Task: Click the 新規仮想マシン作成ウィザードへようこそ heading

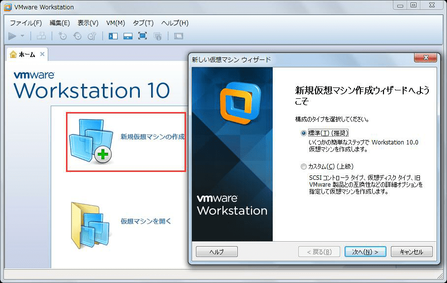Action: [362, 96]
